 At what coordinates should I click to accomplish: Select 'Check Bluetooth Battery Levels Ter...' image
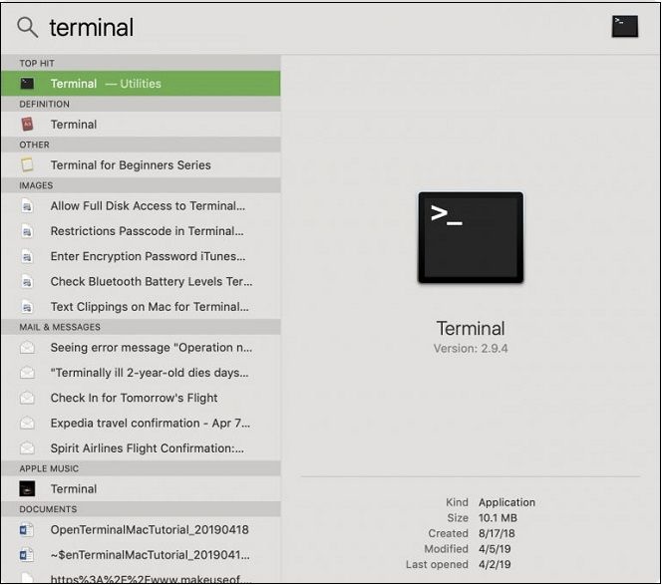coord(141,281)
